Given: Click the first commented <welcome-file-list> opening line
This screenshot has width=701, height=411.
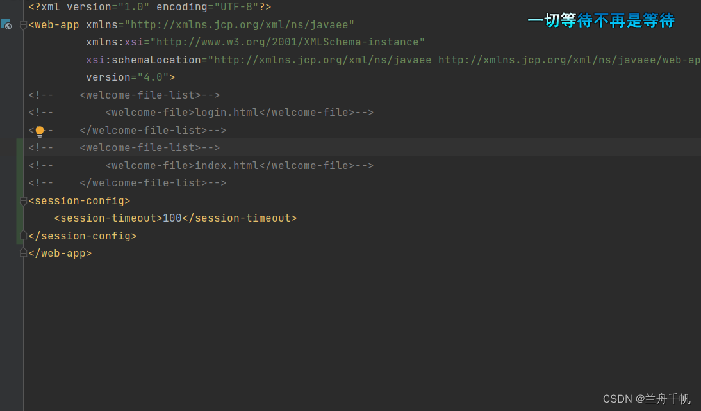Looking at the screenshot, I should coord(124,95).
